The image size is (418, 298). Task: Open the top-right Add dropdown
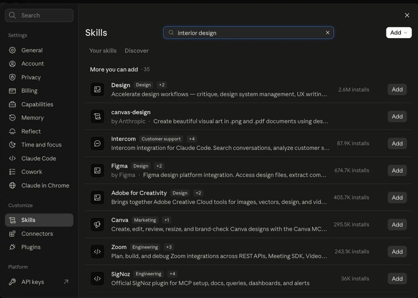[x=399, y=33]
